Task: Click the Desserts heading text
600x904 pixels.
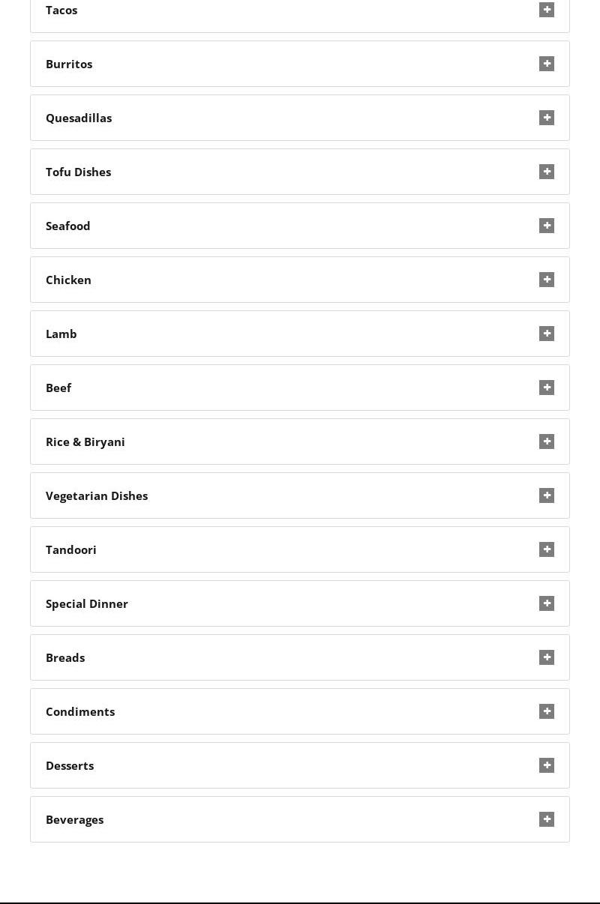Action: [70, 765]
